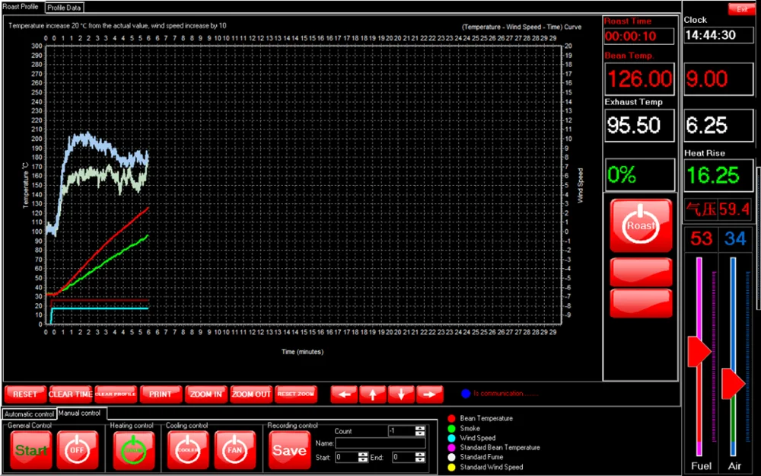Open the Automatic control tab

pyautogui.click(x=29, y=414)
